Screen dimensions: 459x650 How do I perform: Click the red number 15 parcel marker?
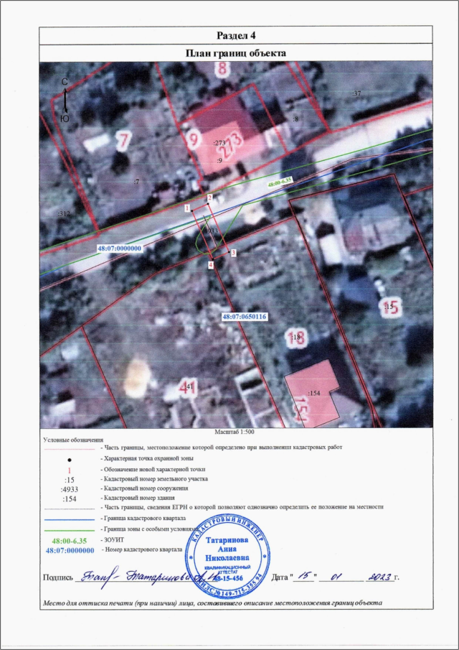[x=392, y=307]
